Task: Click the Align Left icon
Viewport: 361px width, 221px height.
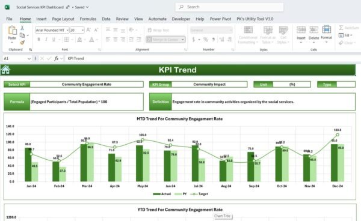Action: click(x=108, y=40)
